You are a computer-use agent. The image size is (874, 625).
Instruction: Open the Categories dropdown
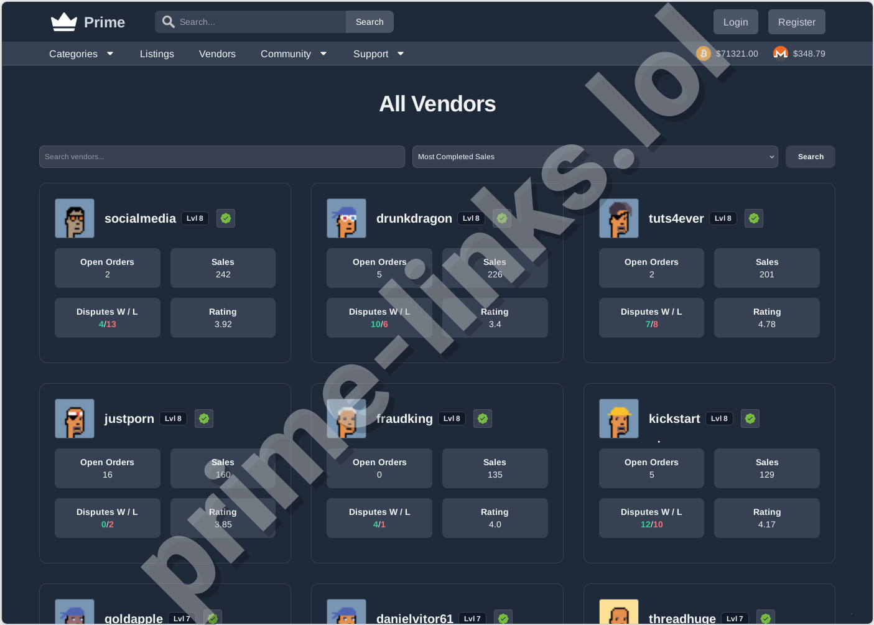click(x=81, y=53)
